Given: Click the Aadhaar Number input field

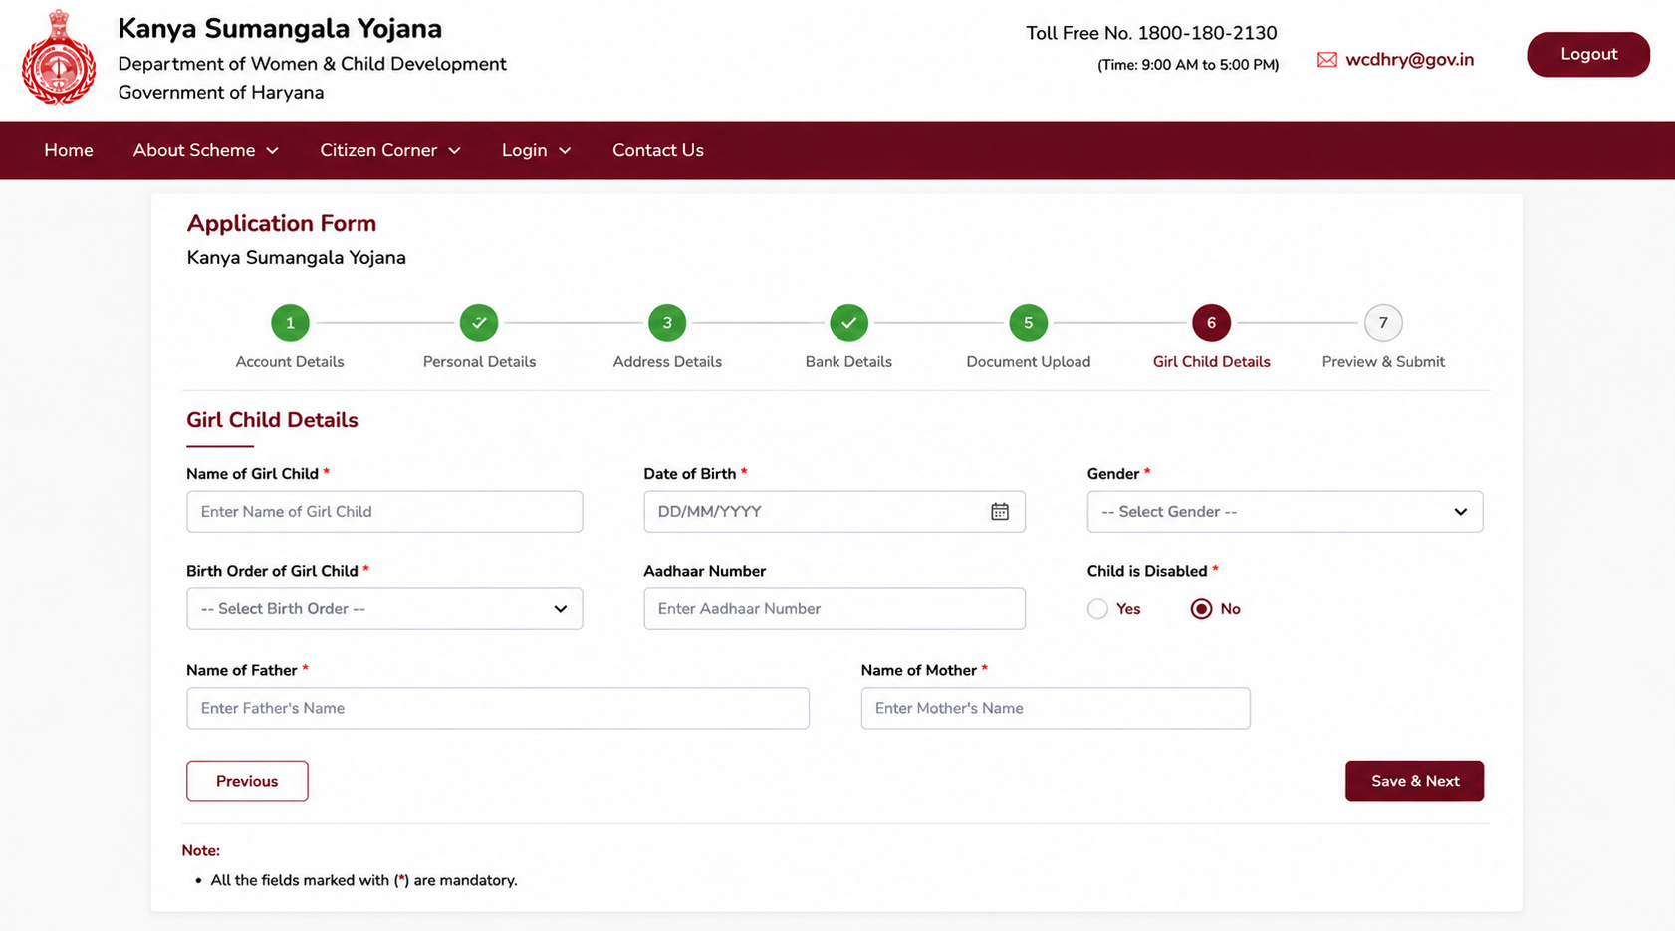Looking at the screenshot, I should [835, 609].
